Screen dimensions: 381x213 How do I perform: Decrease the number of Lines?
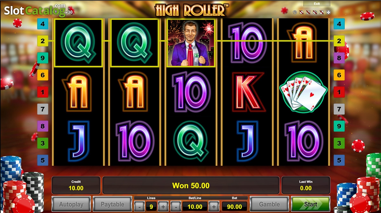click(139, 206)
